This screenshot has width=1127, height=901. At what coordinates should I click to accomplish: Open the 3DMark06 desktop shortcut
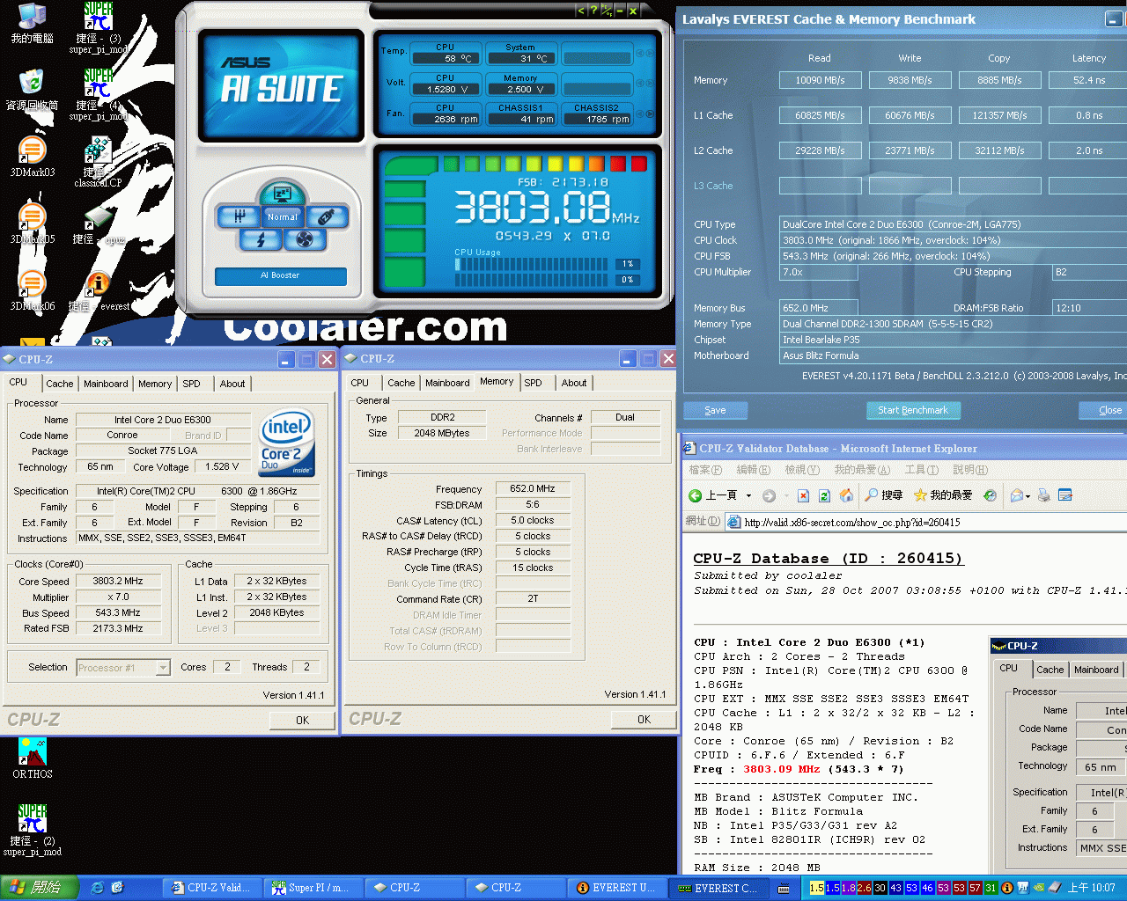click(x=32, y=290)
